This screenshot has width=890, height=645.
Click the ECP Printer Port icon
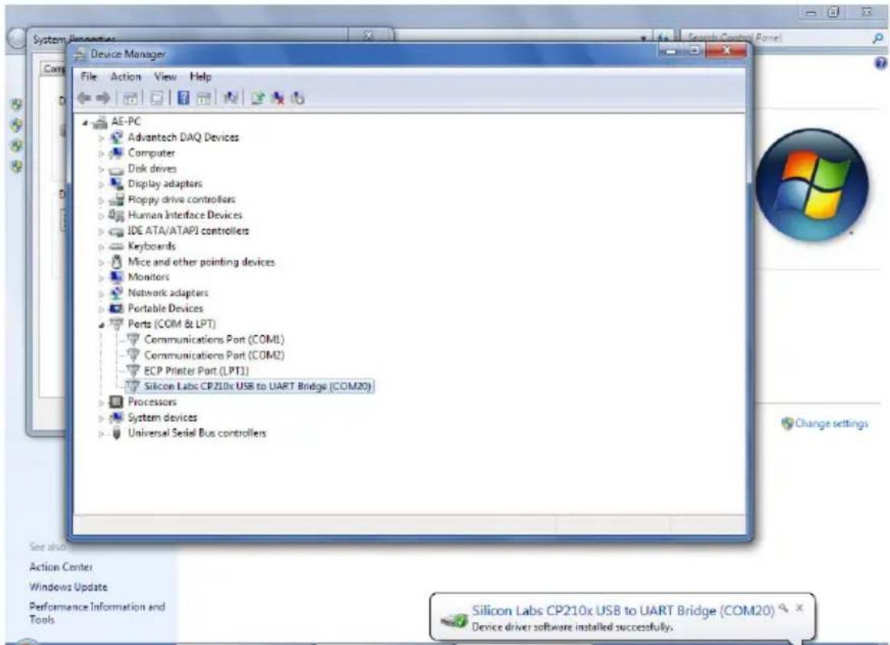click(x=133, y=370)
